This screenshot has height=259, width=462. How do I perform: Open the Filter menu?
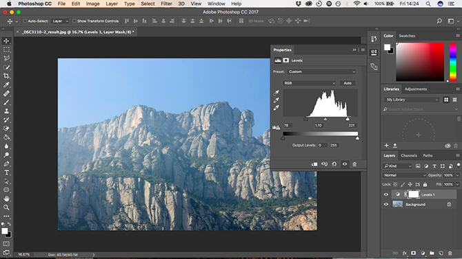pos(166,4)
